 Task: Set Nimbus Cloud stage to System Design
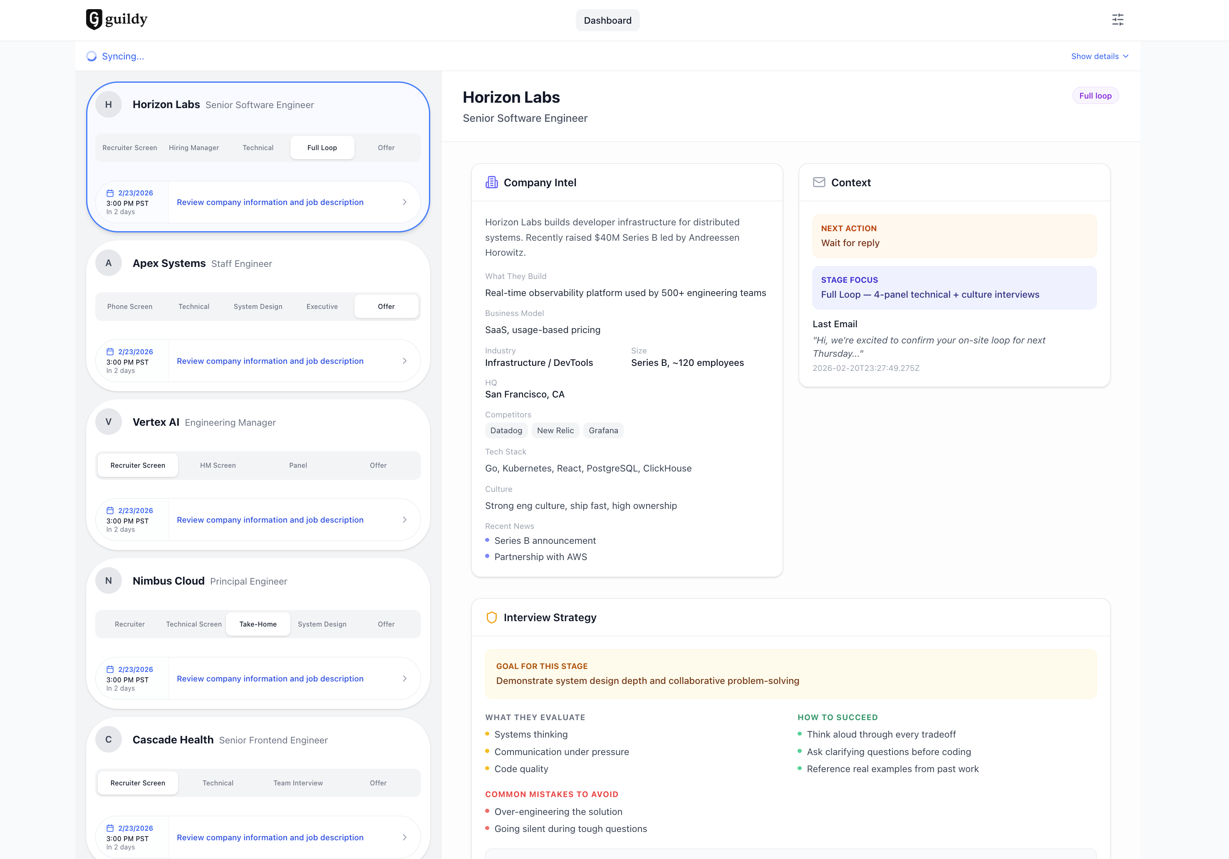[x=322, y=624]
